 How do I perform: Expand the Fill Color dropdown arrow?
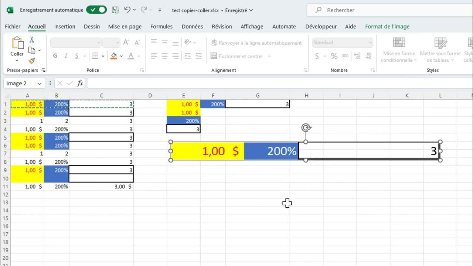[x=121, y=56]
